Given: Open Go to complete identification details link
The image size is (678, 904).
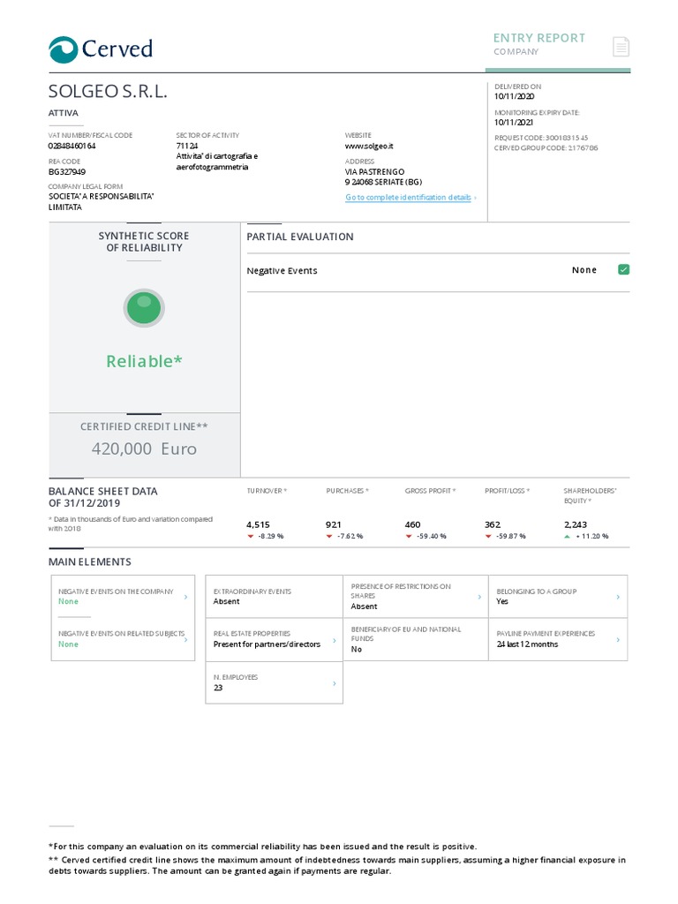Looking at the screenshot, I should tap(410, 198).
